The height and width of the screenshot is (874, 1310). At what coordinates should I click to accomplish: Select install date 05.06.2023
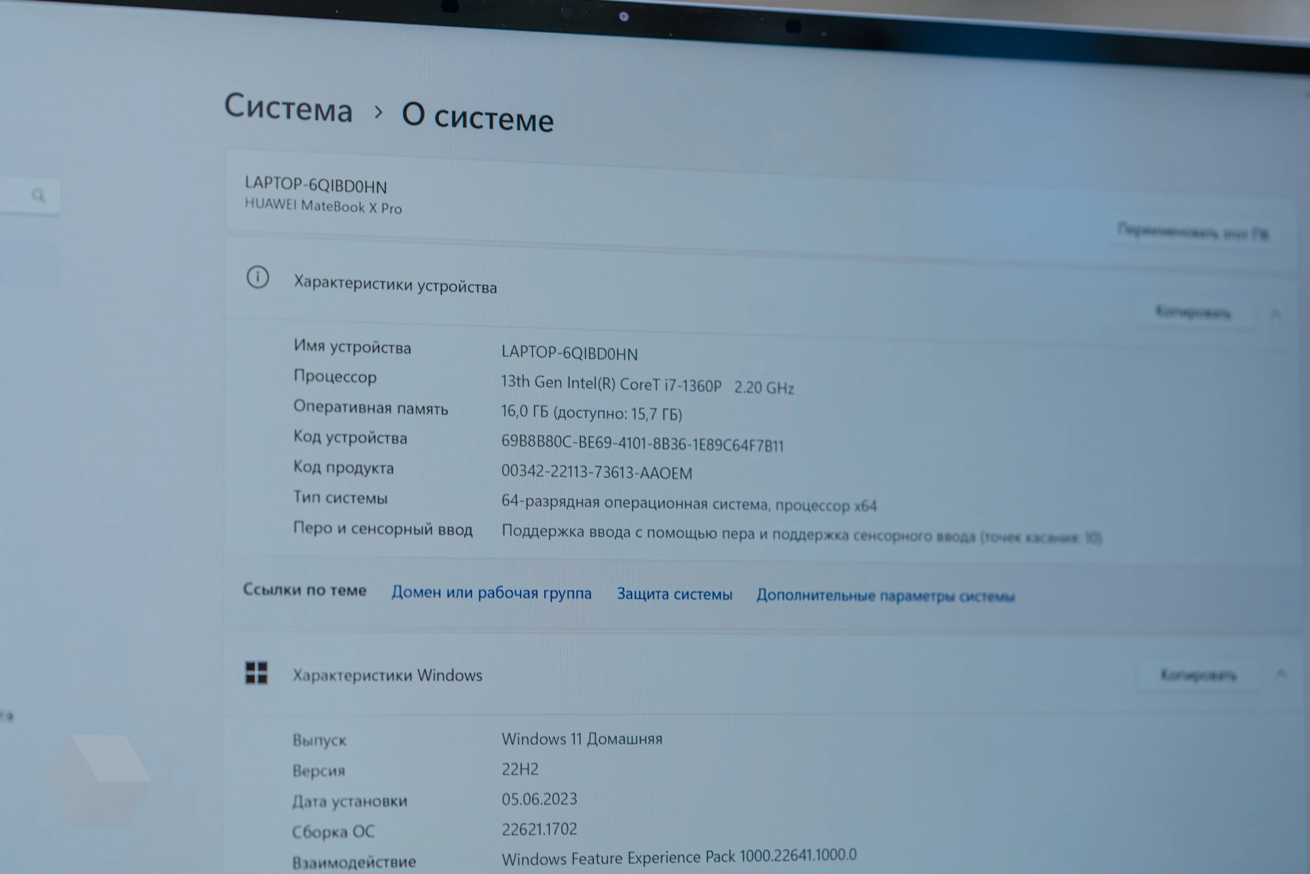[x=539, y=799]
